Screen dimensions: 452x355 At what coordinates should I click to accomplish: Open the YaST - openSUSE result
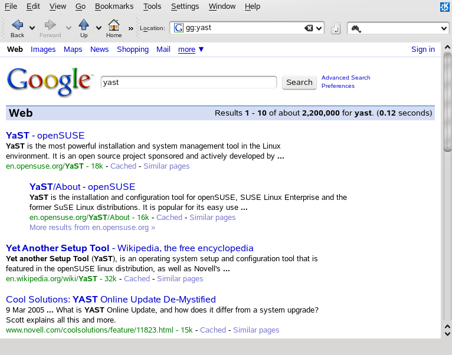click(45, 136)
